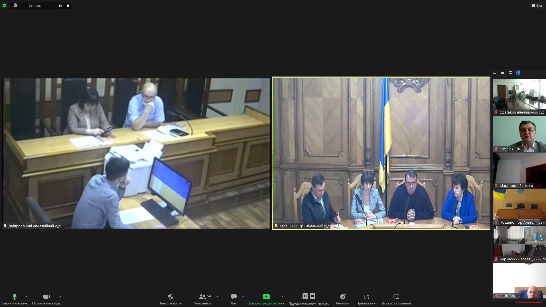Switch thumbnail strip to grid layout

coord(518,73)
